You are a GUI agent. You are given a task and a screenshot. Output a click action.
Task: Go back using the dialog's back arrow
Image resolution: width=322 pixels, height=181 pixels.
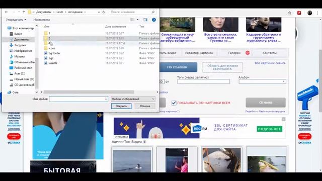click(x=7, y=12)
